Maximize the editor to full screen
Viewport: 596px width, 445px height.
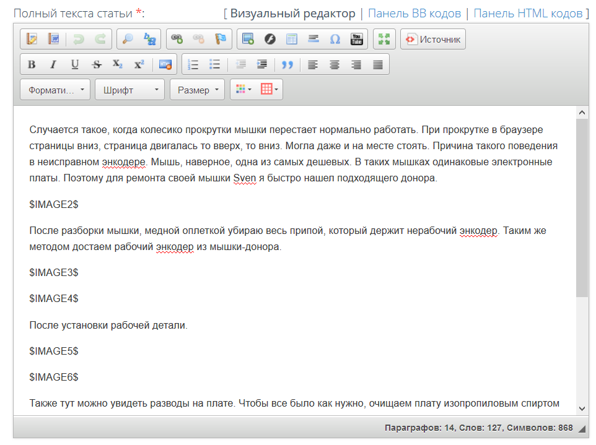point(384,39)
